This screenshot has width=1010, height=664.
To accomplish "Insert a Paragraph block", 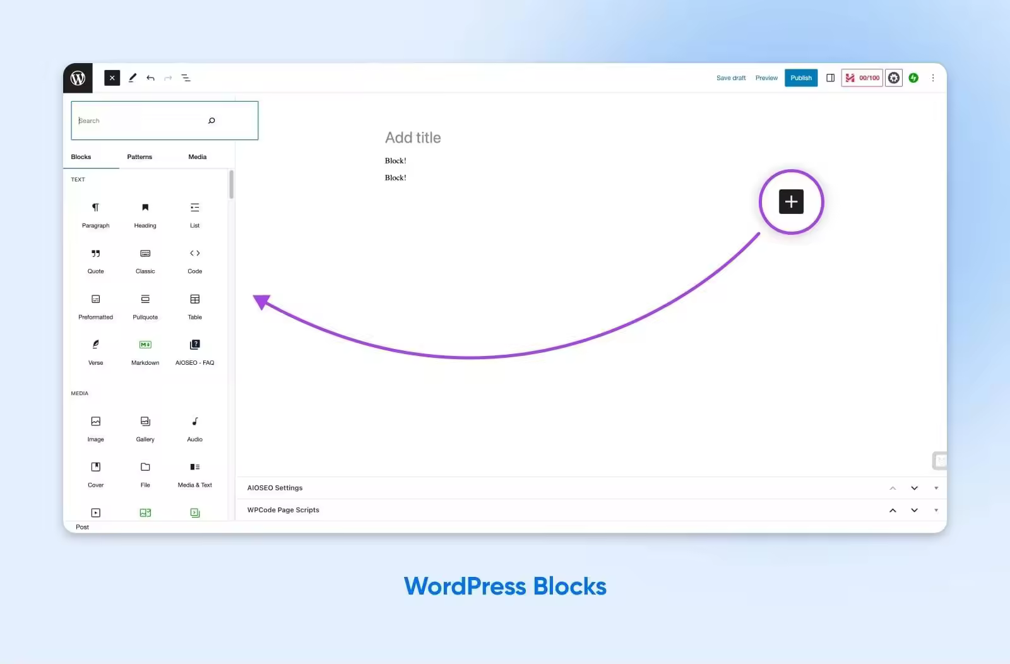I will 96,215.
